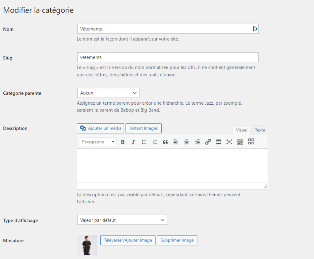Click the Nom input field containing Vêtements
This screenshot has width=314, height=259.
point(168,29)
